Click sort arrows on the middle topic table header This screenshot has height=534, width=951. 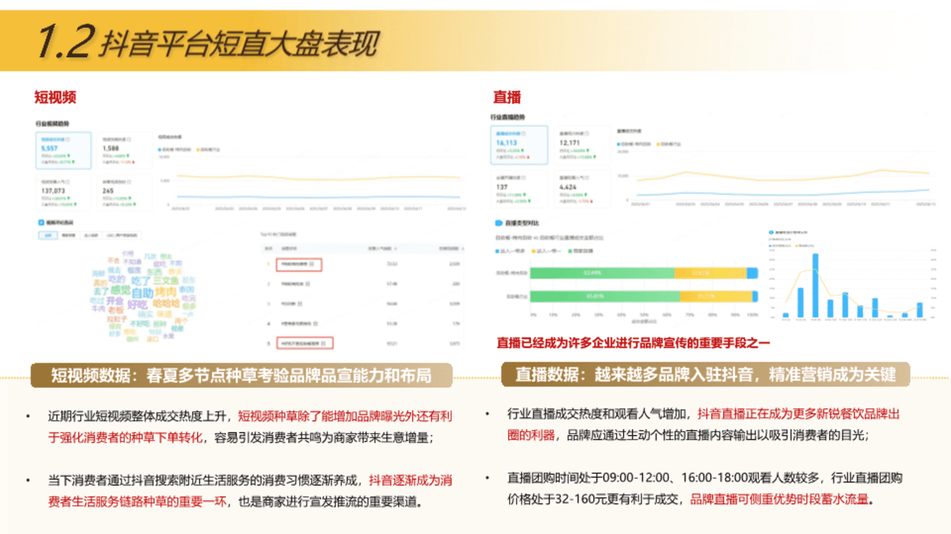tap(395, 248)
